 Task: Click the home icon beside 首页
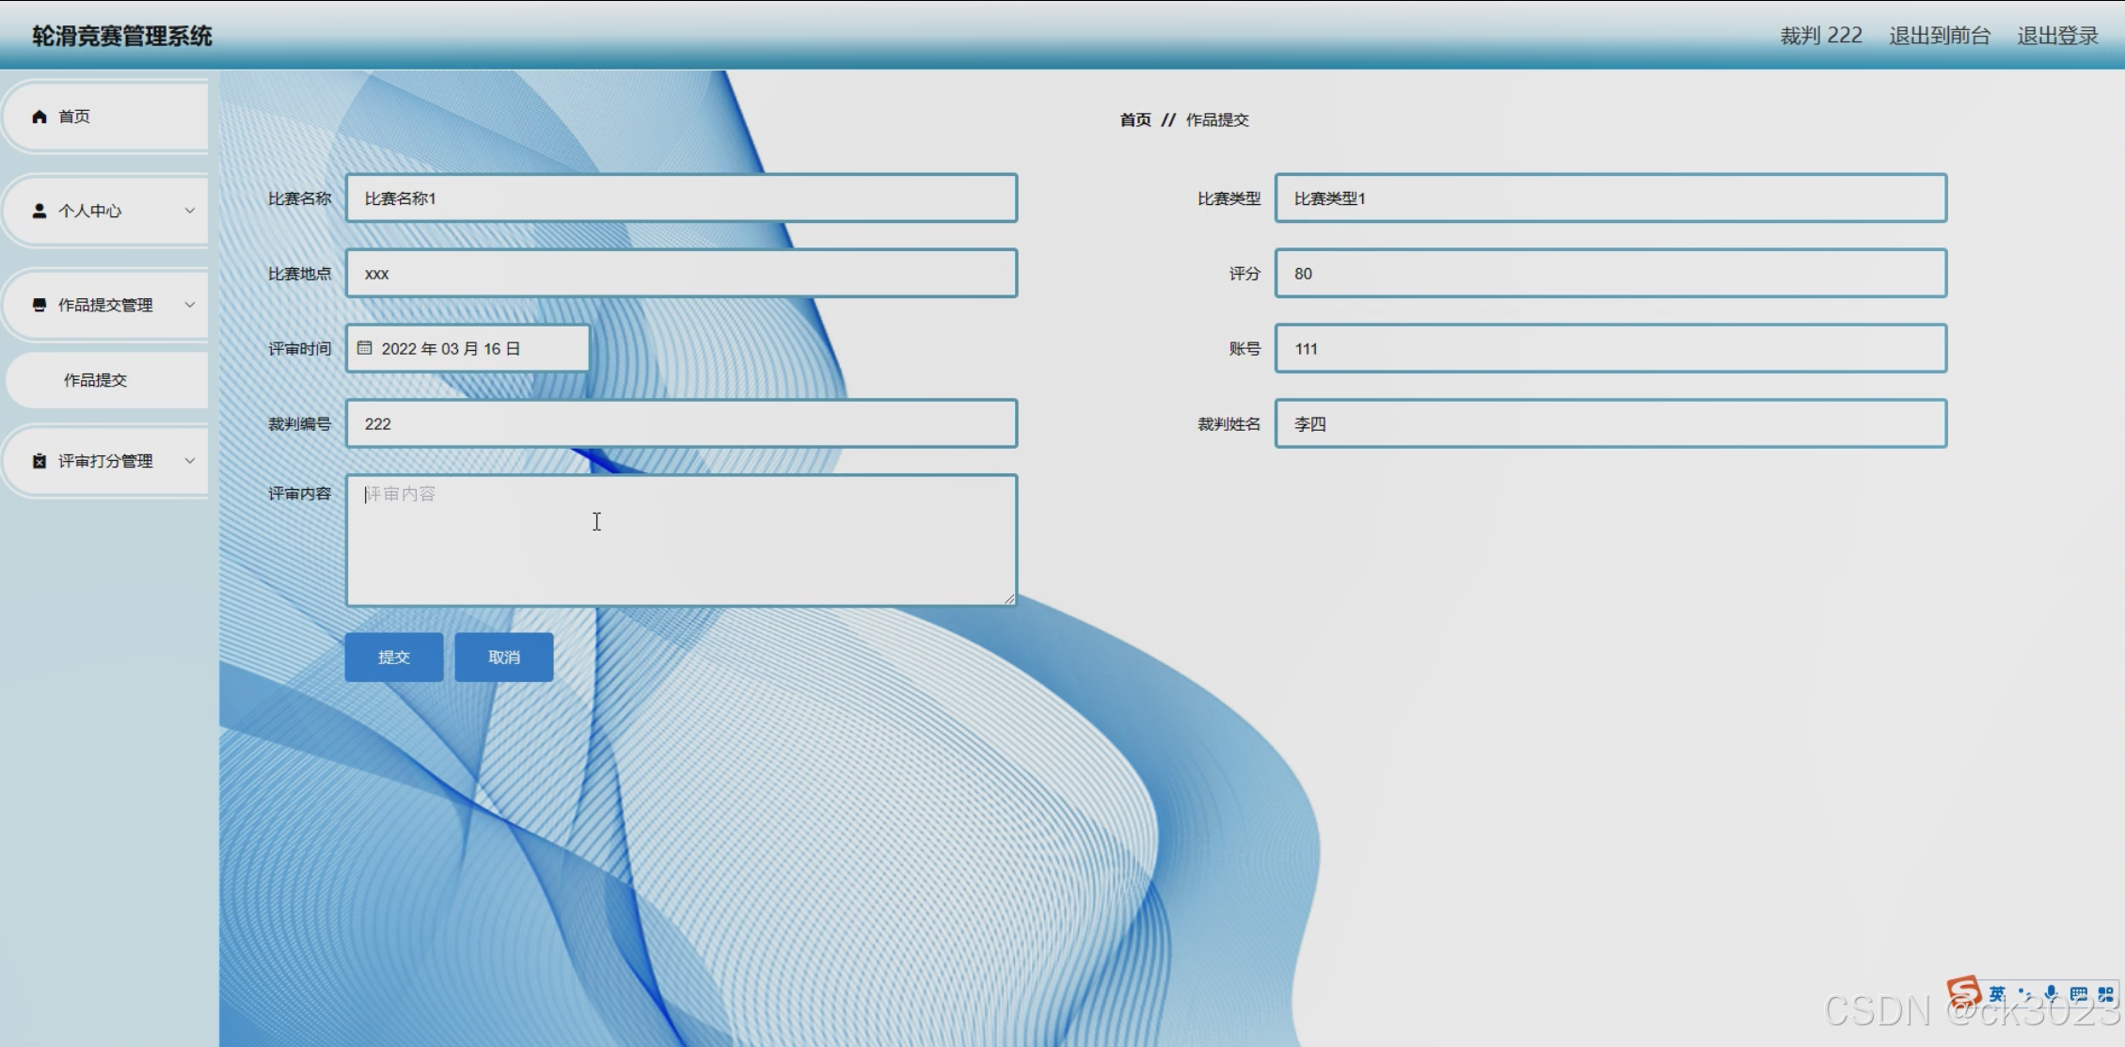(x=40, y=117)
